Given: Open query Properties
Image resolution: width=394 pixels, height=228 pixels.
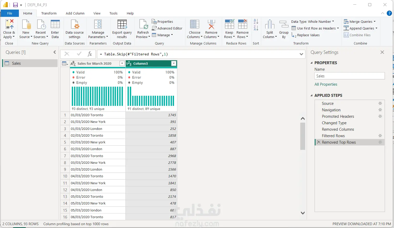Looking at the screenshot, I should click(162, 21).
